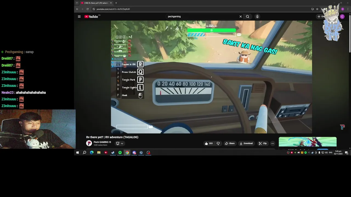351x197 pixels.
Task: Adjust volume via the tray speaker icon
Action: pos(326,153)
